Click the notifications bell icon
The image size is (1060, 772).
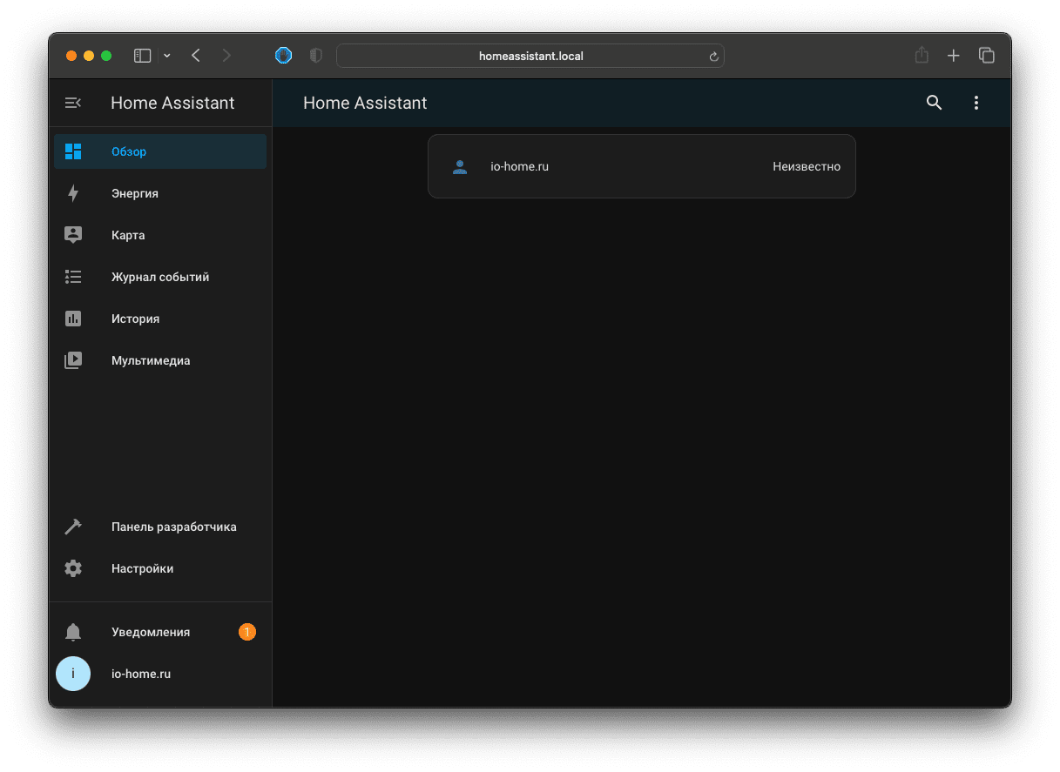(x=73, y=632)
